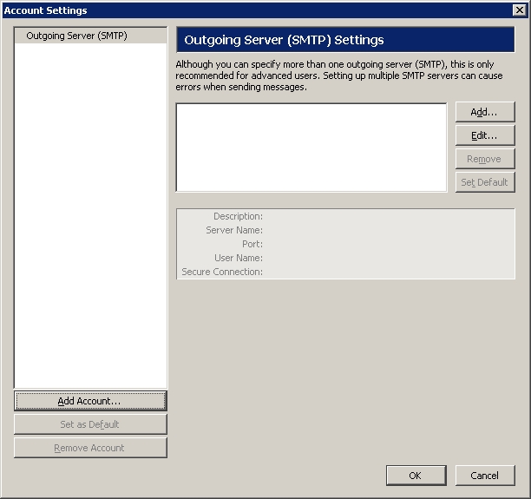Click the Description field label
This screenshot has width=531, height=499.
click(x=238, y=216)
